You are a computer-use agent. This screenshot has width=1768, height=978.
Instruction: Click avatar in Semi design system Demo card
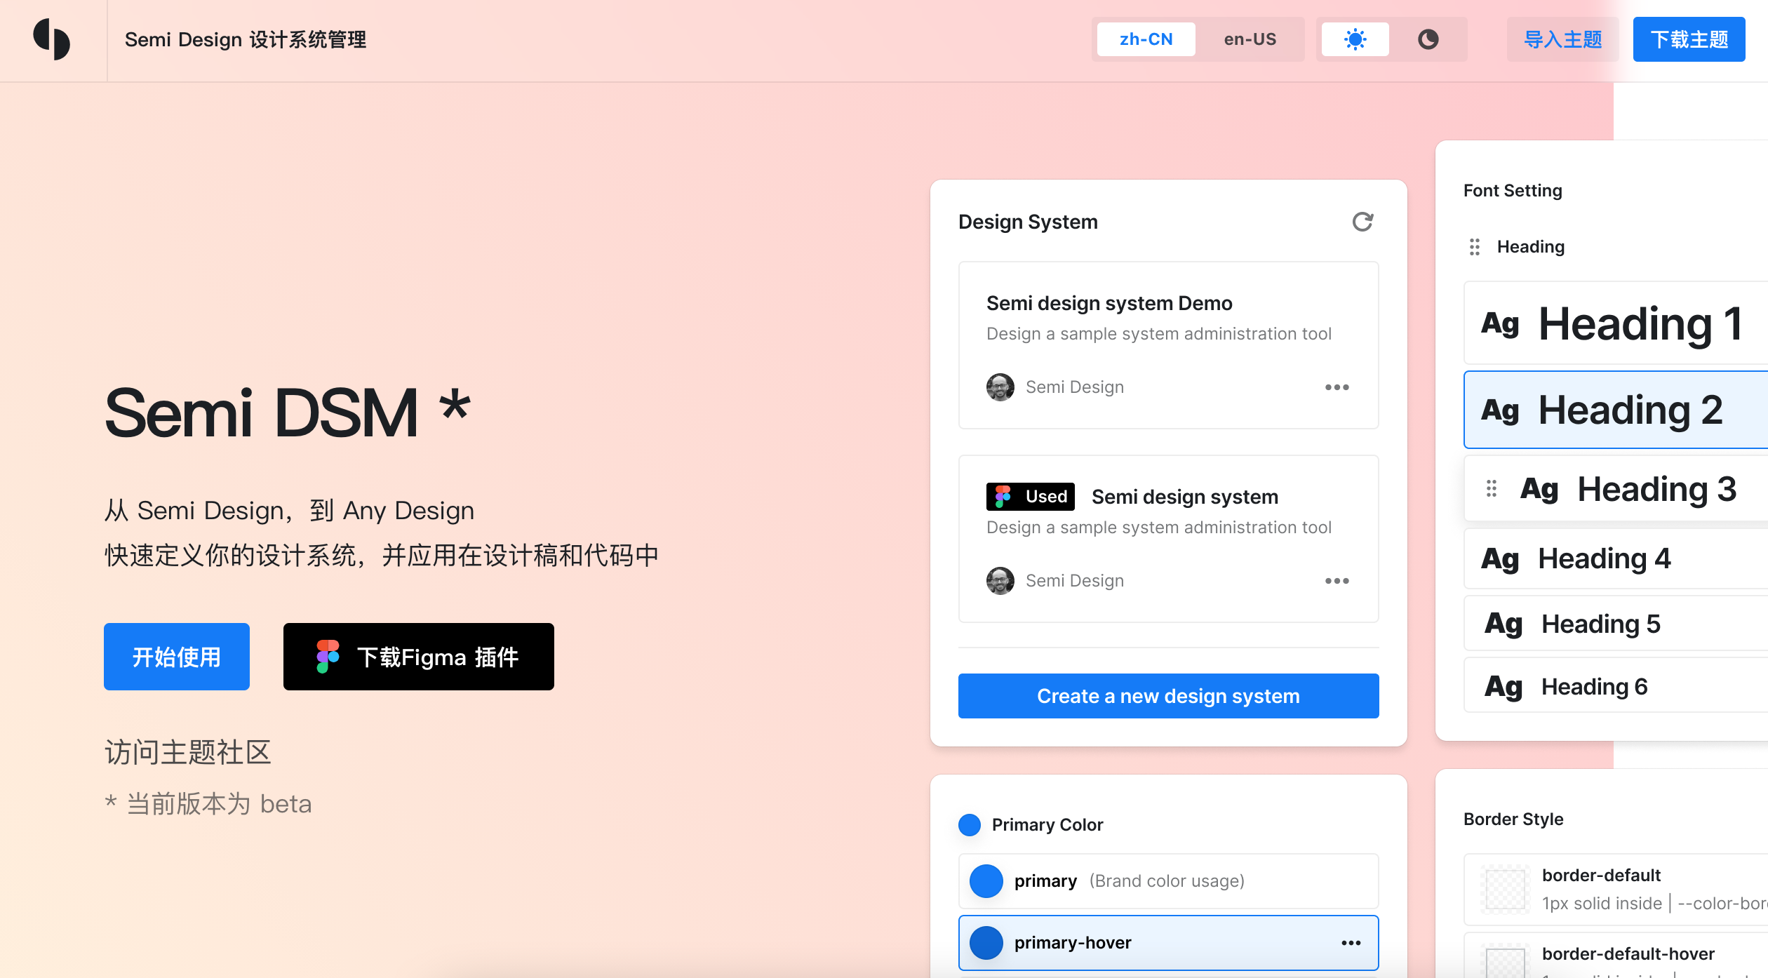1000,387
